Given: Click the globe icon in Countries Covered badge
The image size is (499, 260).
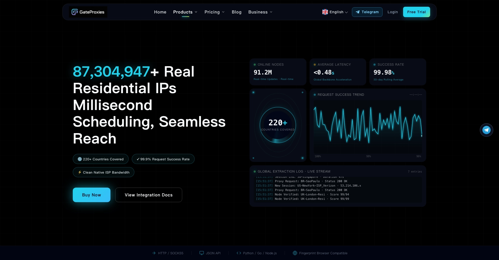Looking at the screenshot, I should [x=80, y=159].
